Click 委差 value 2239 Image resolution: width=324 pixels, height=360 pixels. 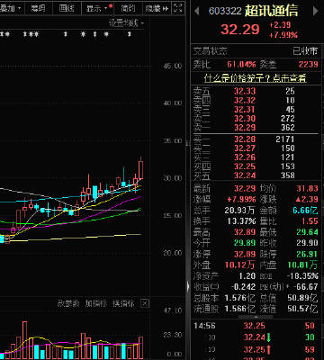[308, 64]
